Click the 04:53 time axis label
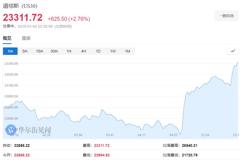This screenshot has width=242, height=162. click(173, 135)
